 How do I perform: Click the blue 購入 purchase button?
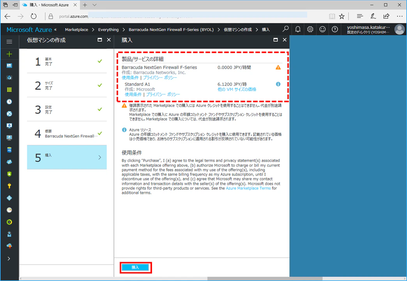(135, 267)
